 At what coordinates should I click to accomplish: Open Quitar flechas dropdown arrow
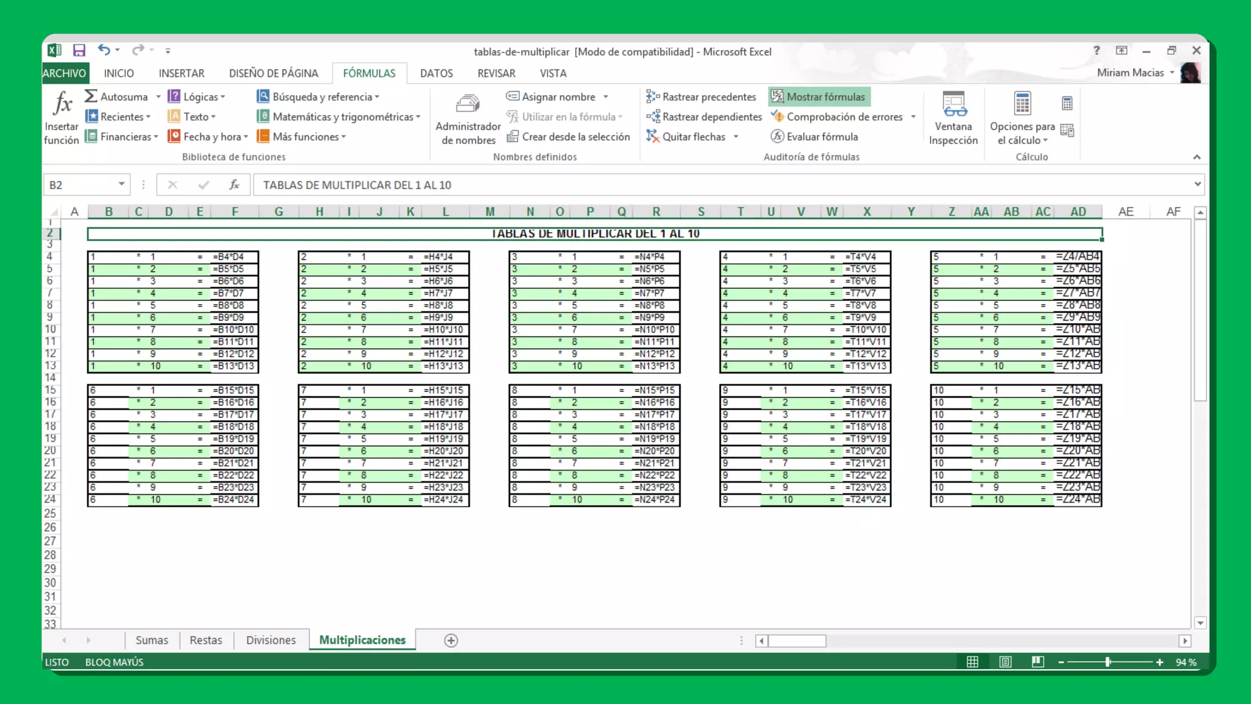pyautogui.click(x=736, y=137)
